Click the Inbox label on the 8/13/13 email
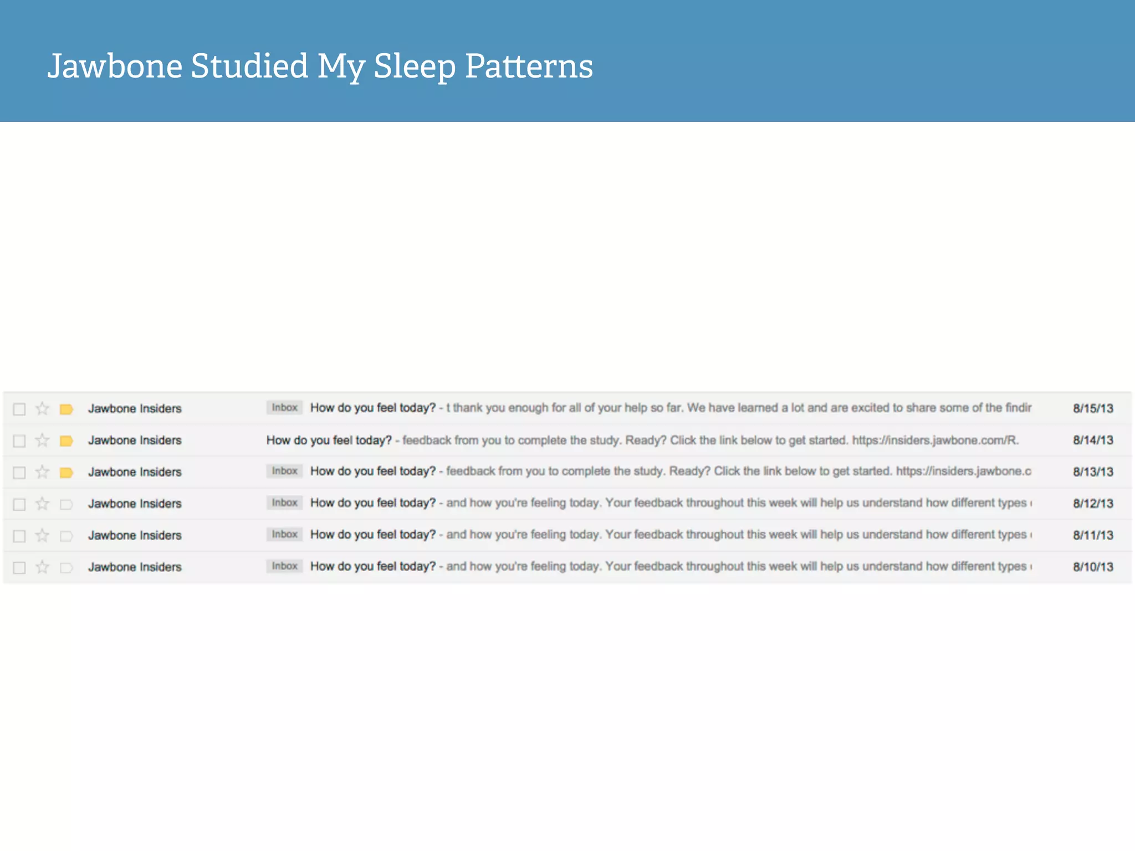The width and height of the screenshot is (1135, 851). 284,471
